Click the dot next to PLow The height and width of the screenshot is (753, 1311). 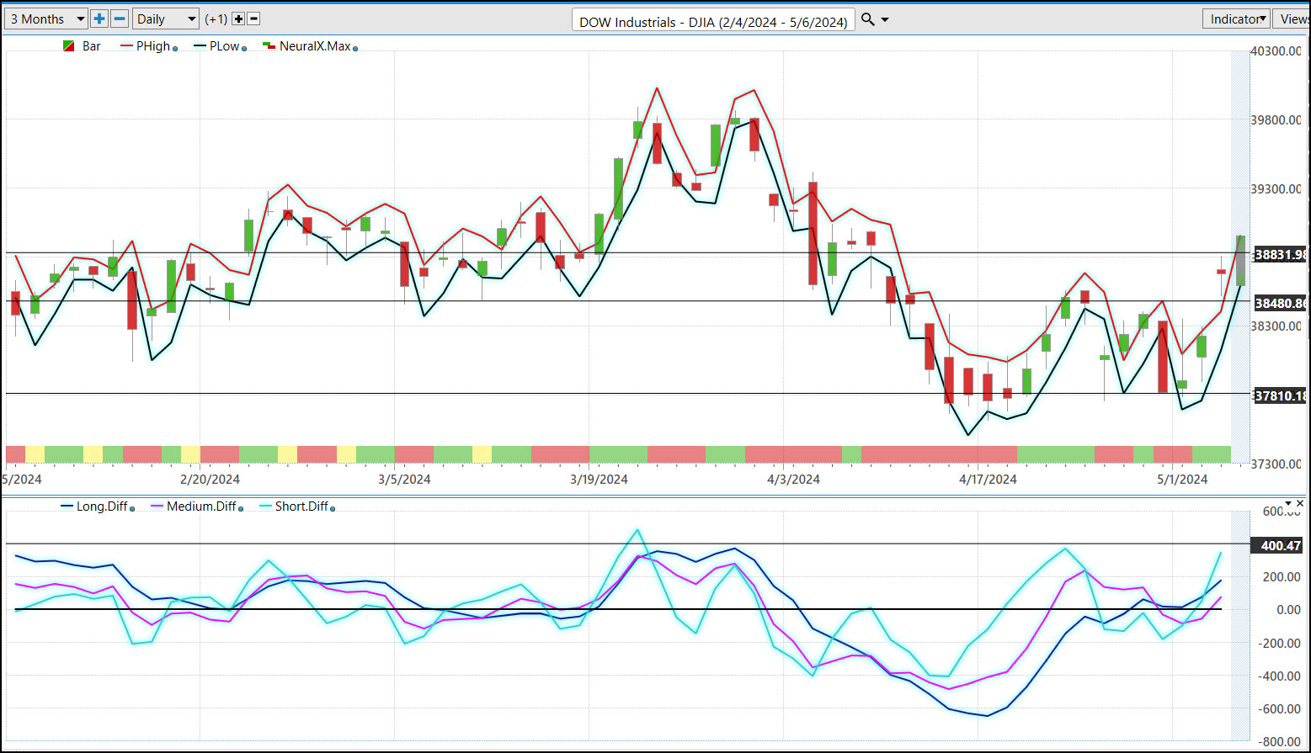(244, 49)
